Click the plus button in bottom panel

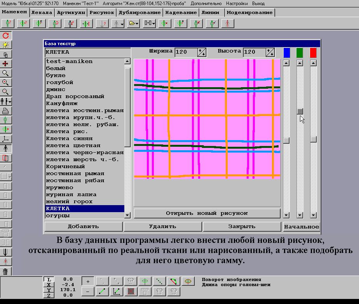(x=88, y=281)
